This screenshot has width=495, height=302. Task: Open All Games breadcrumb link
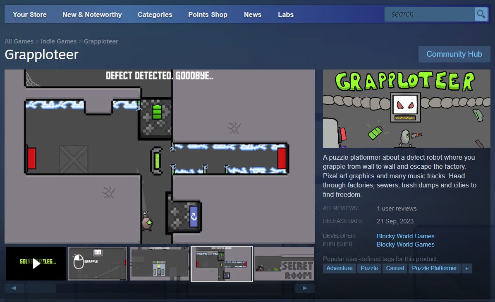point(19,41)
